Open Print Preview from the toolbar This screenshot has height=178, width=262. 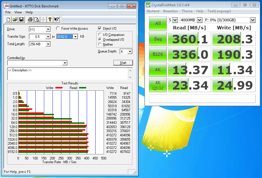pyautogui.click(x=37, y=19)
